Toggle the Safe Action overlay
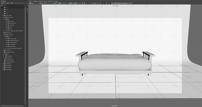The height and width of the screenshot is (107, 202). (x=64, y=3)
